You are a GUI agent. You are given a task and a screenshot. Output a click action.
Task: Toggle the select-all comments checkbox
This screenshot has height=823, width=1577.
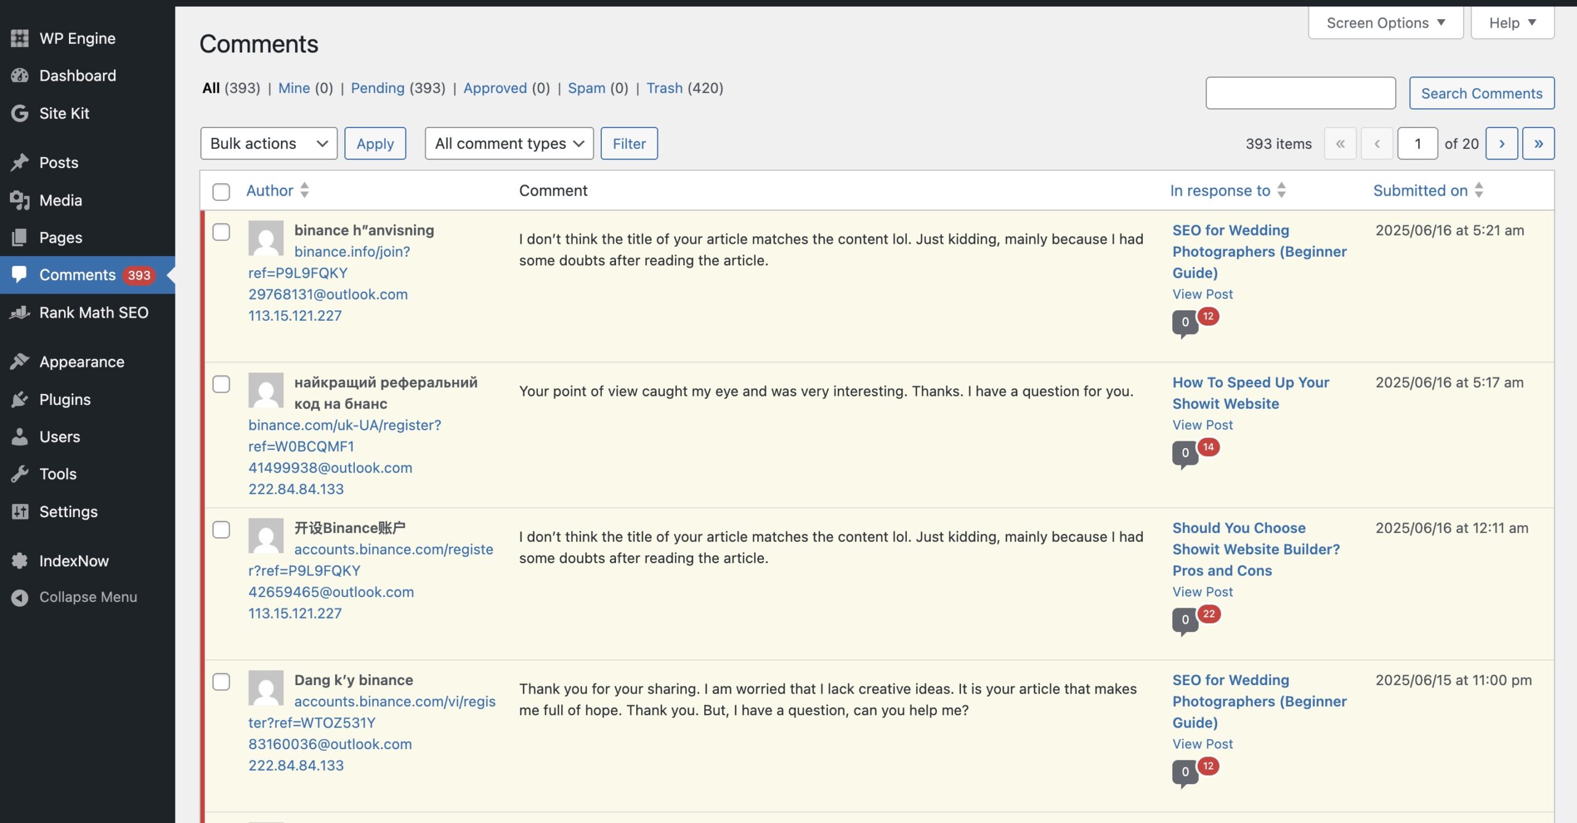[221, 191]
